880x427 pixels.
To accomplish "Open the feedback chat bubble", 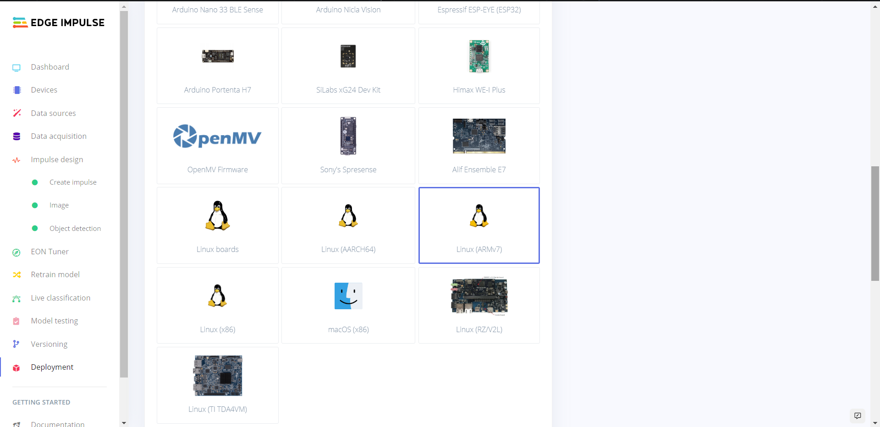I will (x=858, y=416).
